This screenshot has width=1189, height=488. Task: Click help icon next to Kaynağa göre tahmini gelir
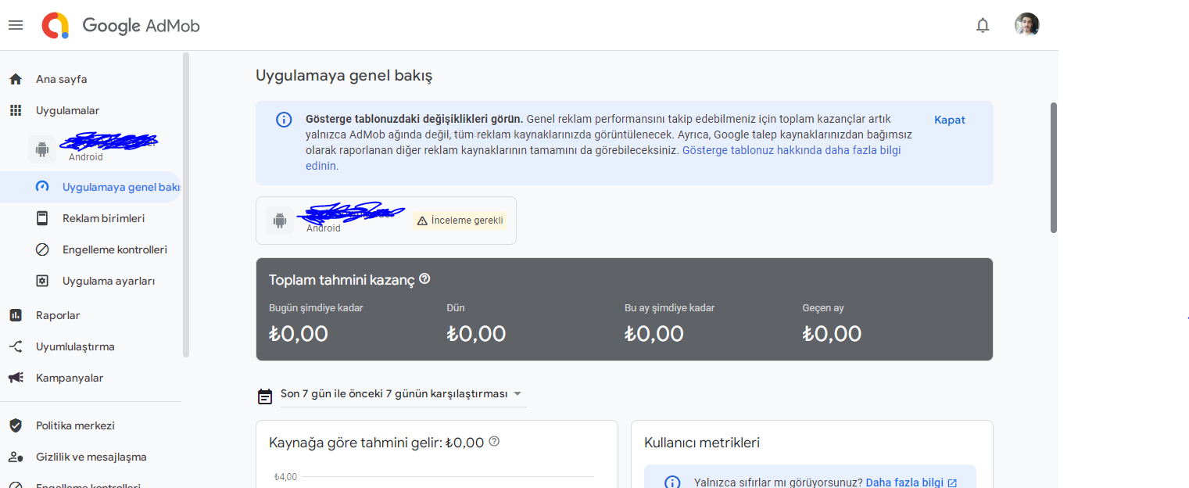(x=494, y=441)
